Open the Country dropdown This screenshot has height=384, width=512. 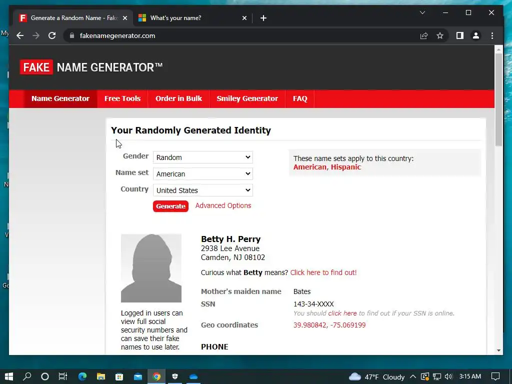pos(203,190)
